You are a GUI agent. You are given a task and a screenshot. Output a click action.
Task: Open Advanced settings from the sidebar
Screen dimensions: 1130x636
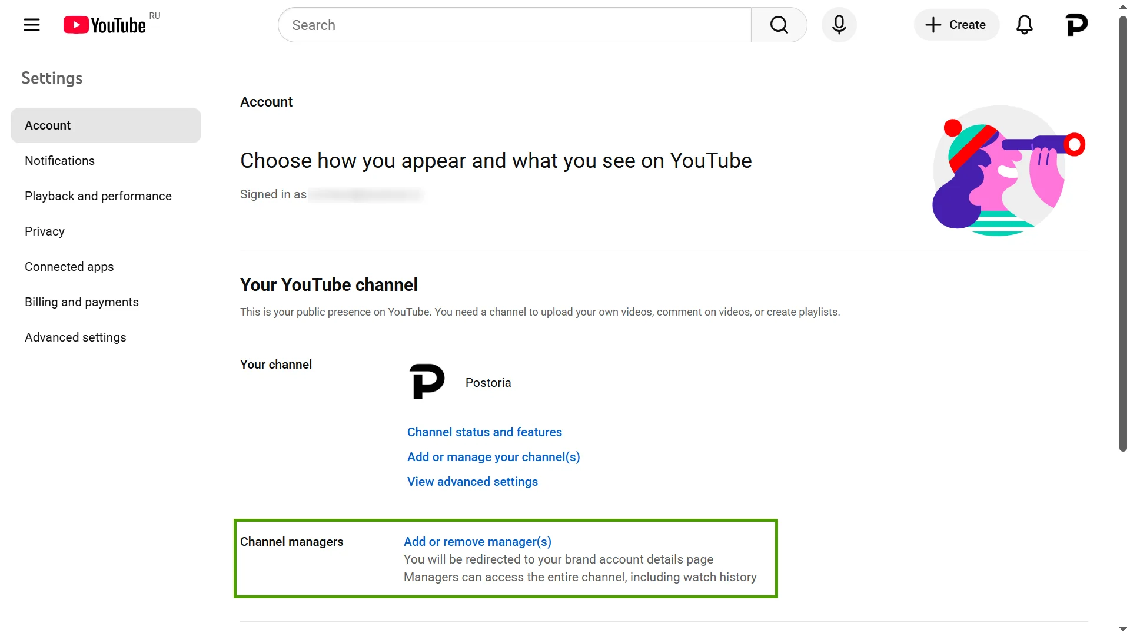pos(75,337)
